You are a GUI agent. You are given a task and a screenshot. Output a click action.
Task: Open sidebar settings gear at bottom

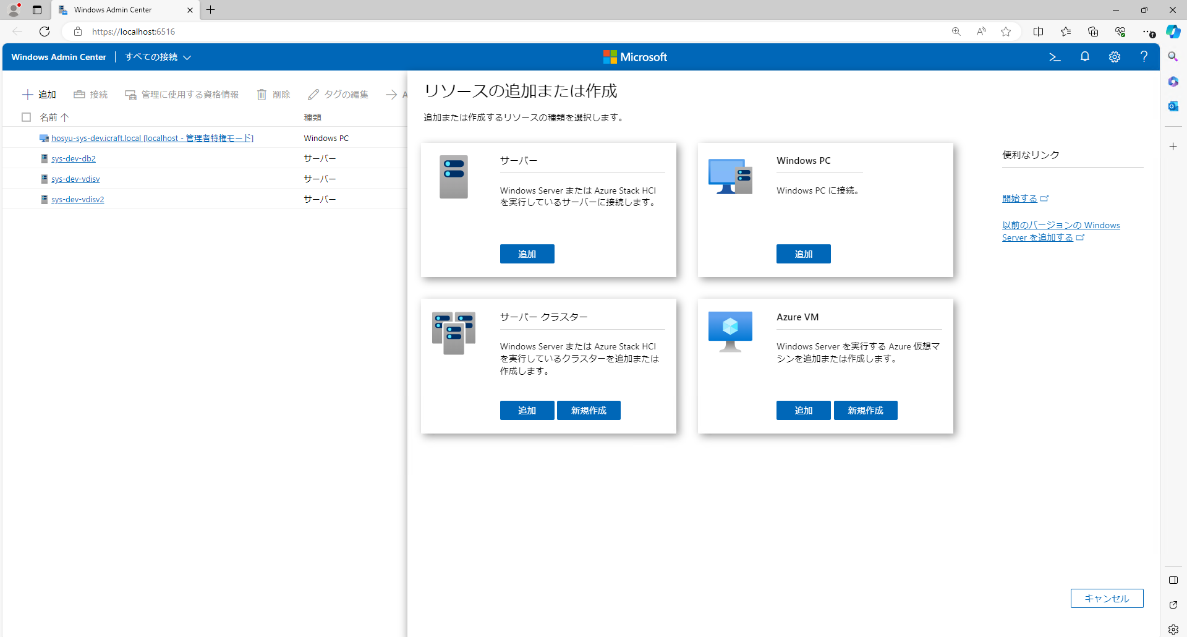point(1173,630)
